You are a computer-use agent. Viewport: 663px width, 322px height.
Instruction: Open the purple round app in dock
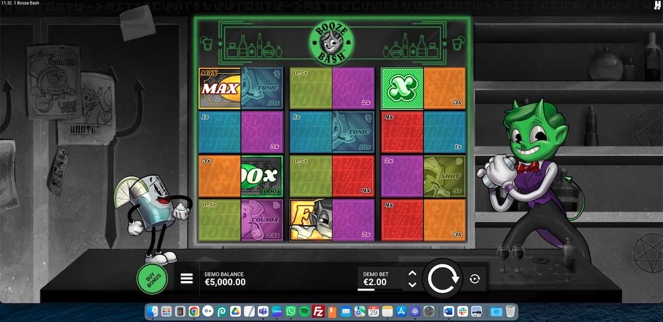[x=415, y=312]
